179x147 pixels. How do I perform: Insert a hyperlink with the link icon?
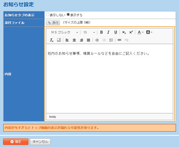tap(119, 40)
